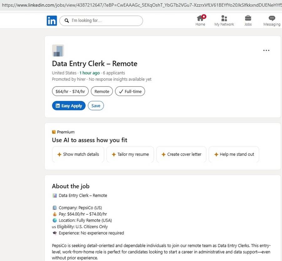Open the LinkedIn logo home link
This screenshot has height=261, width=282.
click(x=52, y=21)
